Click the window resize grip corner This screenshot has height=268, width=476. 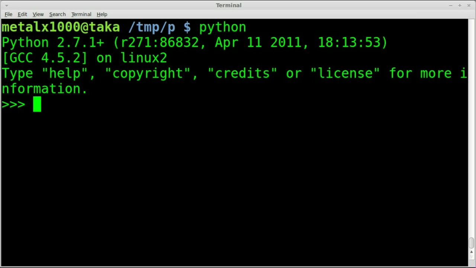[473, 265]
